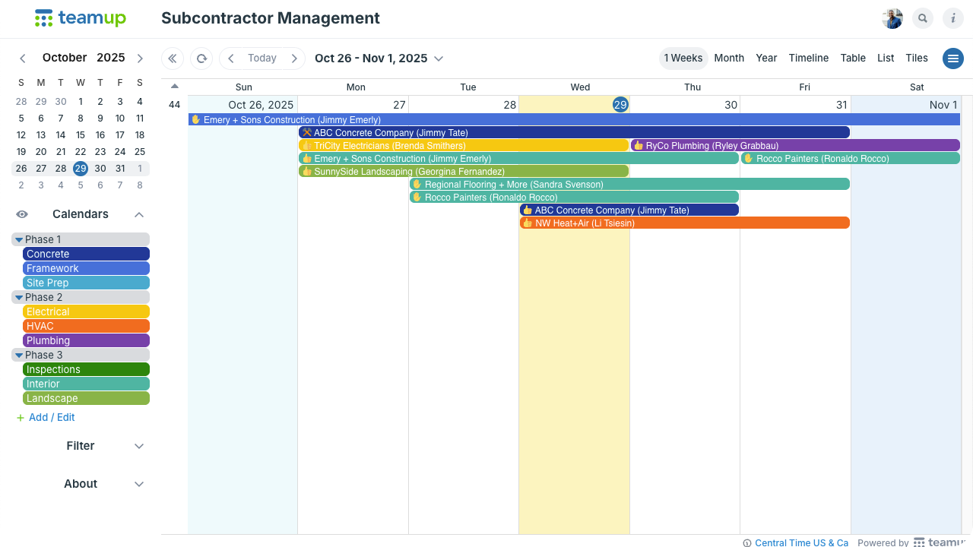973x547 pixels.
Task: Collapse the Phase 1 folder
Action: (x=20, y=239)
